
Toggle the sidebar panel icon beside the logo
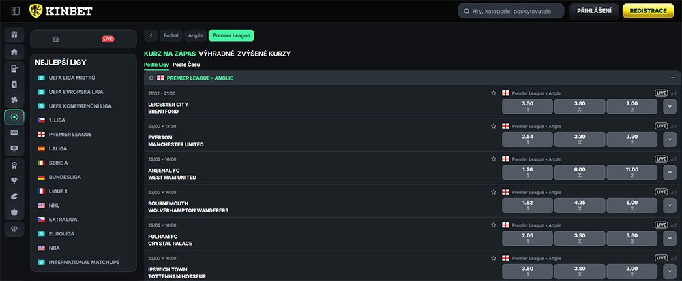pyautogui.click(x=15, y=12)
